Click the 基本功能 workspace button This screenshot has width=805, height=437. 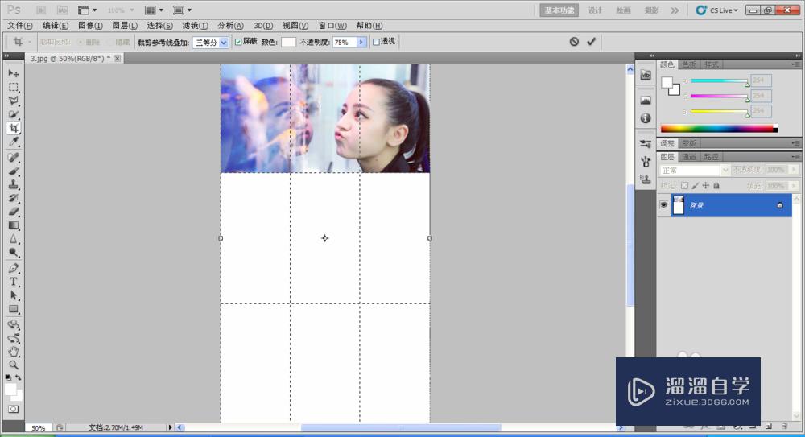pyautogui.click(x=560, y=10)
